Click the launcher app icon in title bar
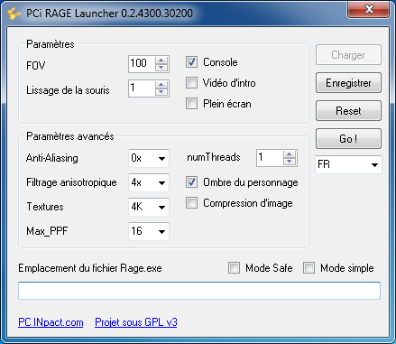 tap(14, 14)
